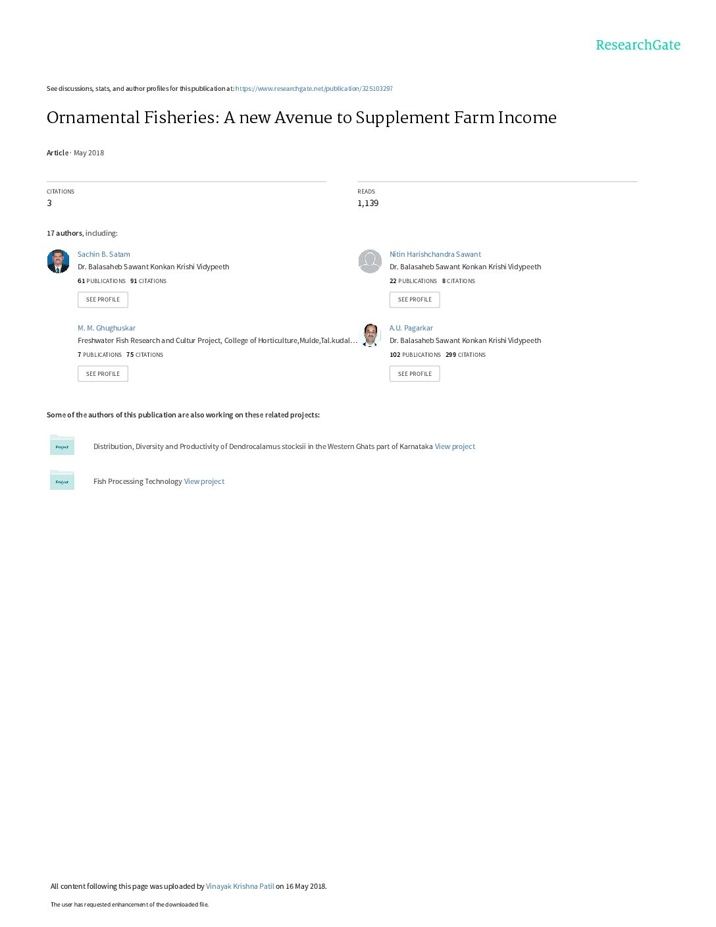The height and width of the screenshot is (927, 716).
Task: Open A.U. Pagarkar author link
Action: (411, 328)
